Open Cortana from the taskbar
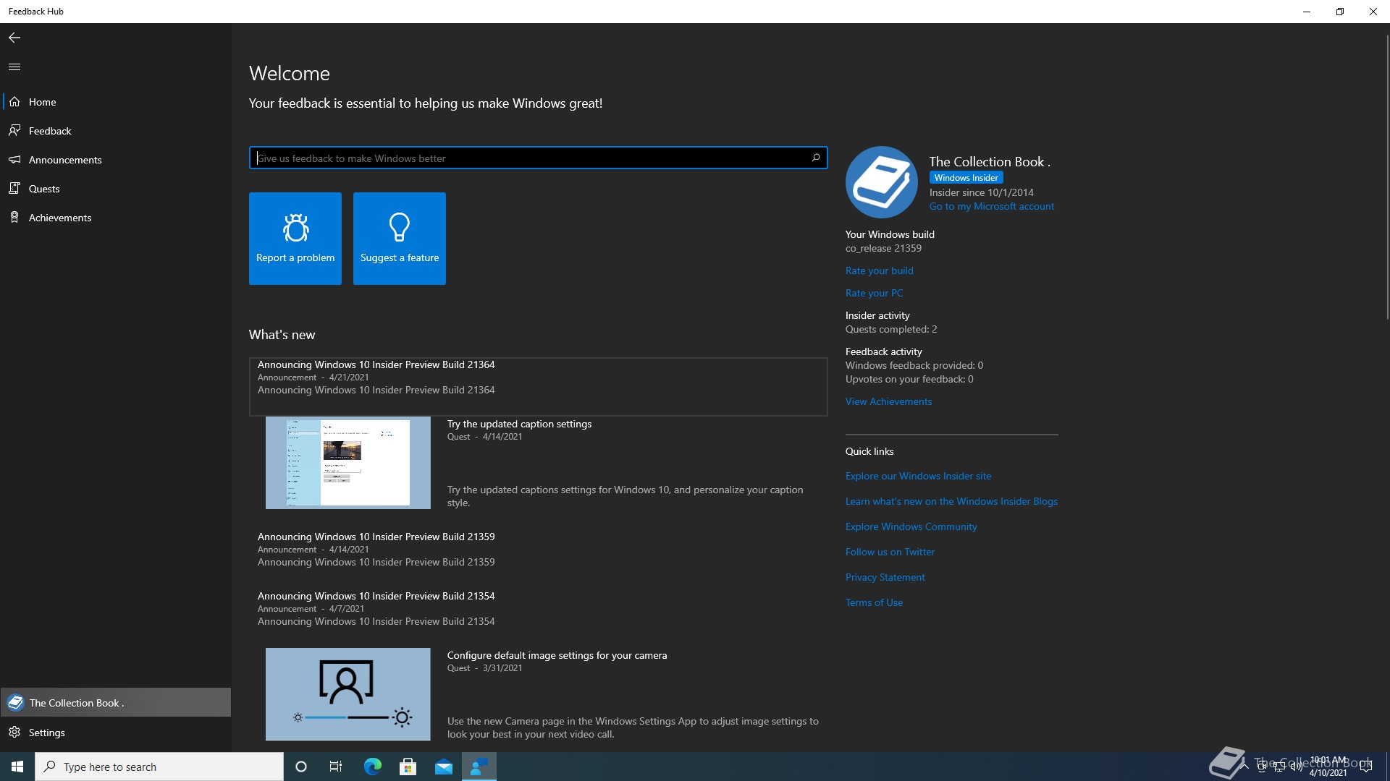This screenshot has height=781, width=1390. pos(301,767)
